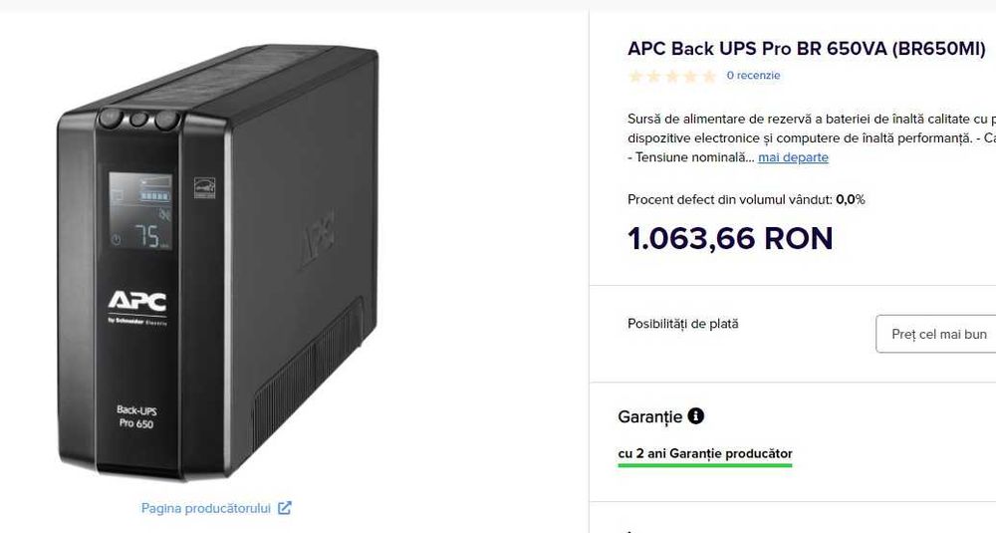
Task: Click the price 1.063,66 RON
Action: coord(730,239)
